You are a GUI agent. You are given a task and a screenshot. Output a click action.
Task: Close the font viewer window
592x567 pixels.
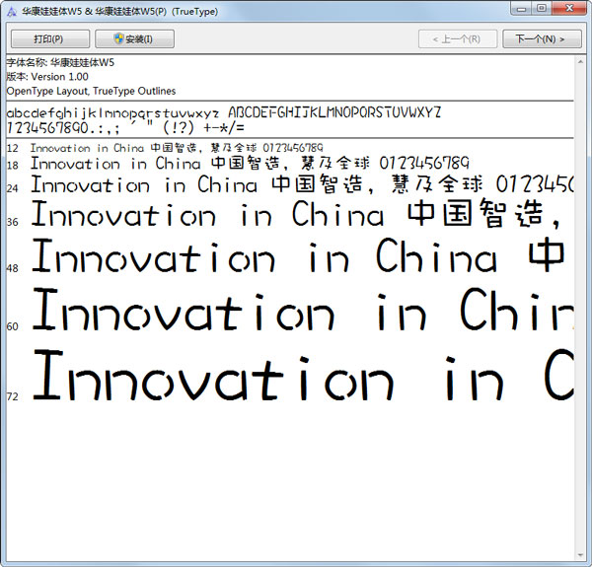[x=570, y=8]
